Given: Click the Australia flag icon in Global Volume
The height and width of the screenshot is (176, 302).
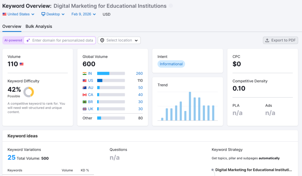Looking at the screenshot, I should tap(85, 88).
